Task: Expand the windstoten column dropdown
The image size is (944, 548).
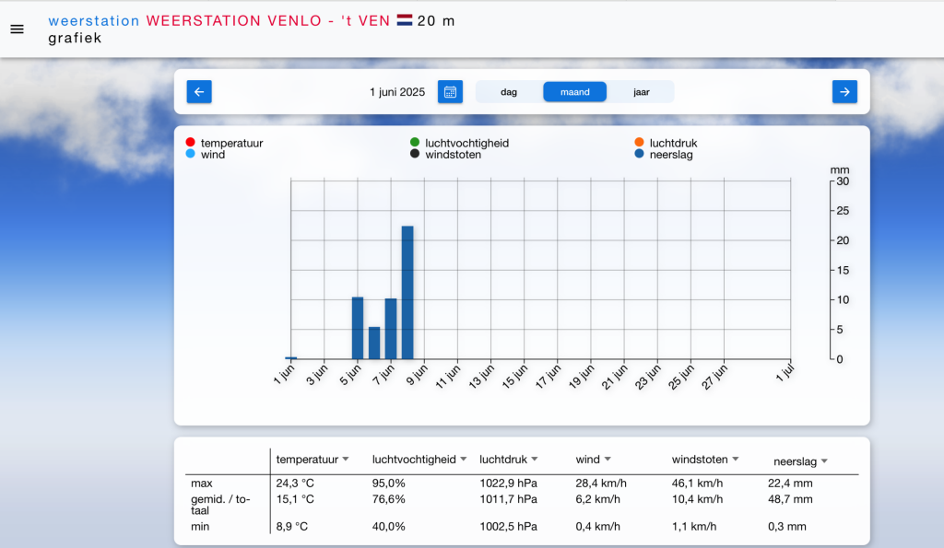Action: coord(736,460)
